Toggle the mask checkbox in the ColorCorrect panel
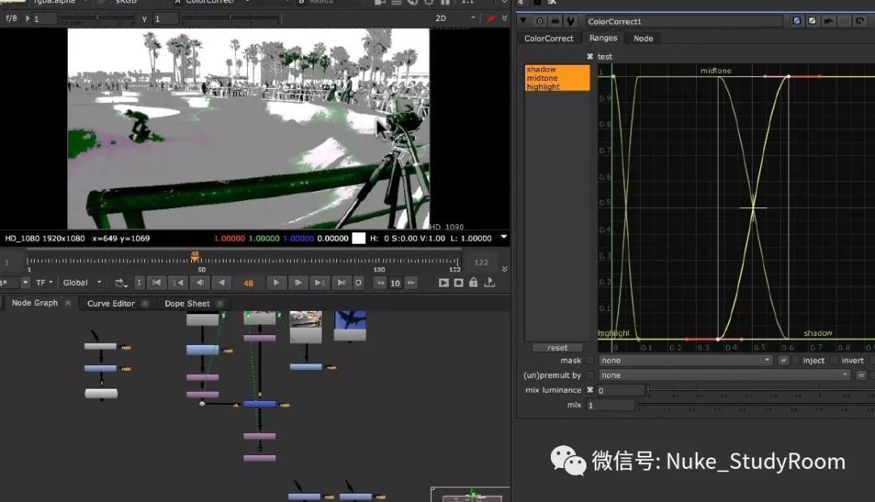 pos(591,360)
